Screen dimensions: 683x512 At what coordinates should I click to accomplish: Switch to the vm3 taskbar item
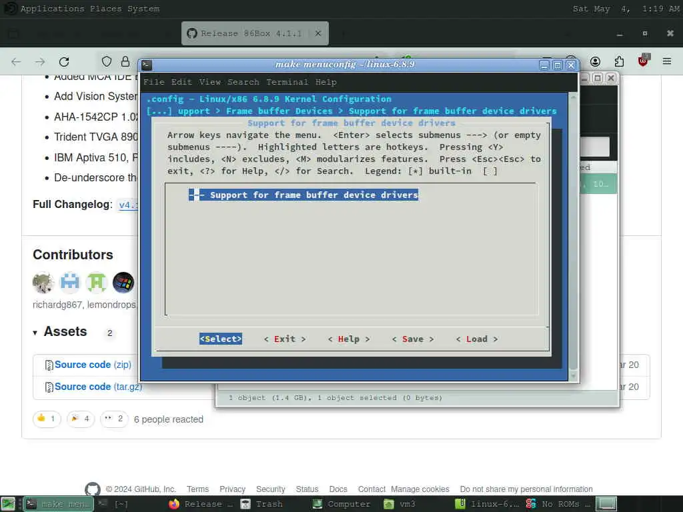pyautogui.click(x=400, y=504)
